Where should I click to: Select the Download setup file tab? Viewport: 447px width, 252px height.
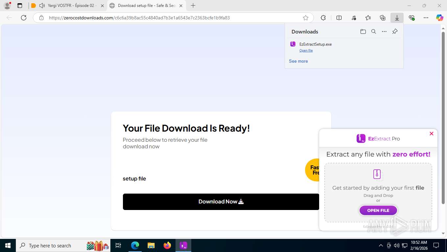point(147,6)
